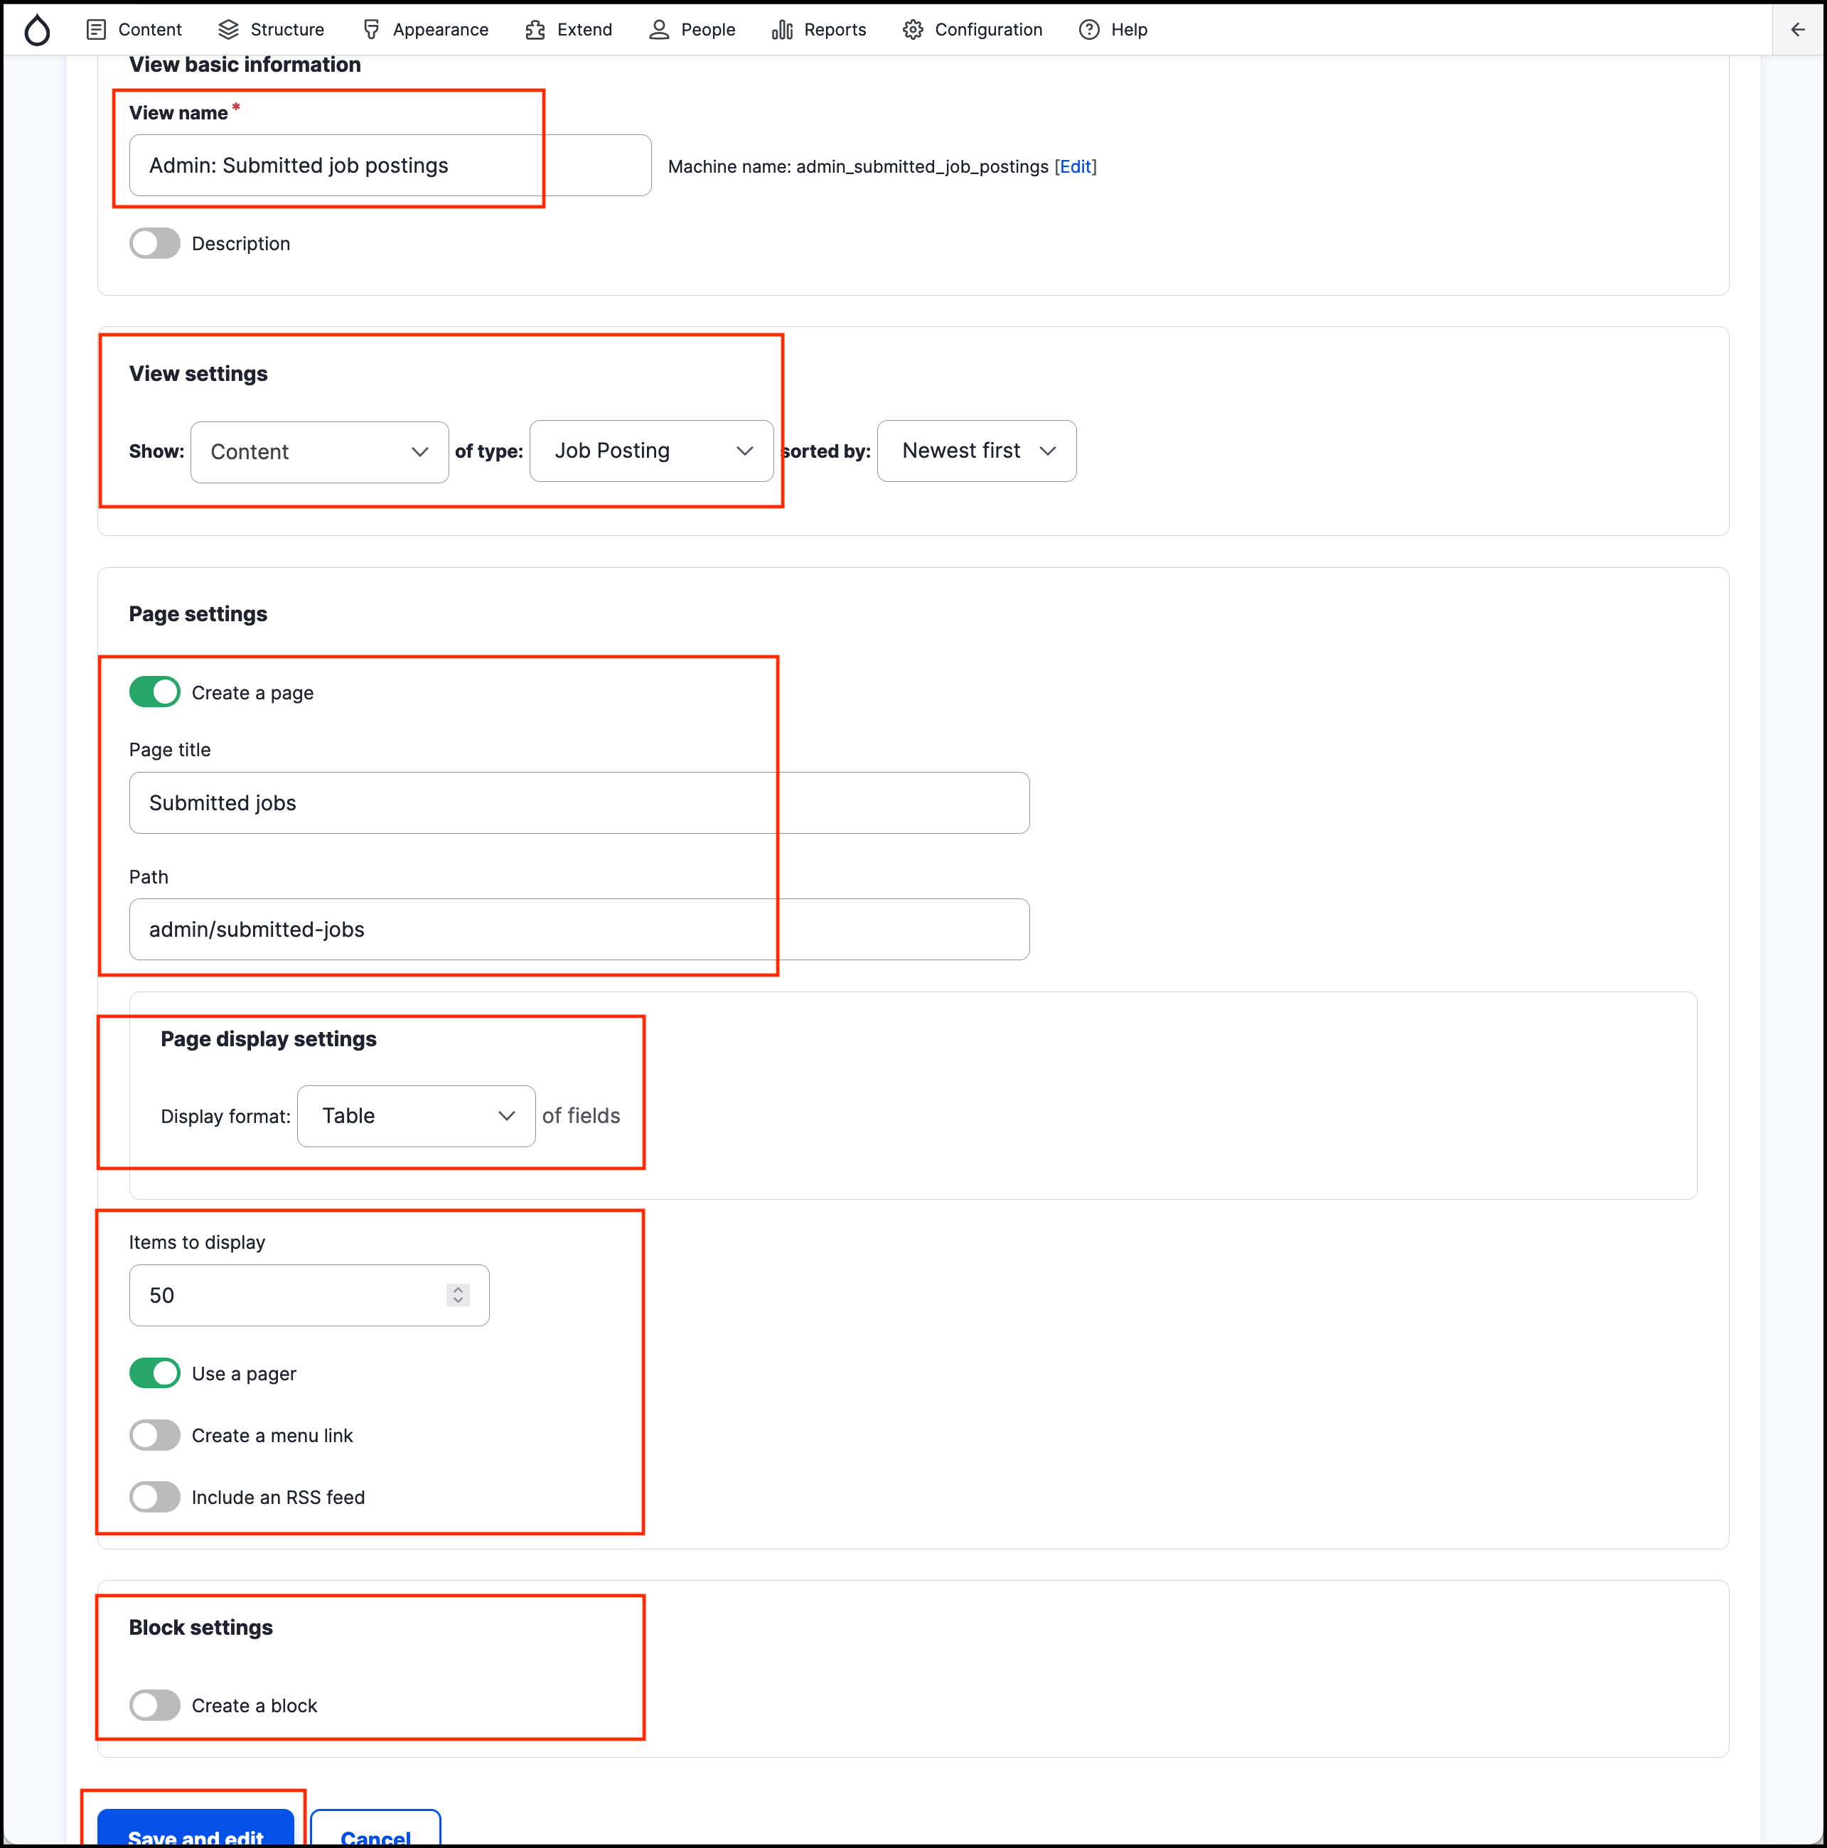Enable the Create a menu link toggle
Viewport: 1827px width, 1848px height.
[155, 1435]
